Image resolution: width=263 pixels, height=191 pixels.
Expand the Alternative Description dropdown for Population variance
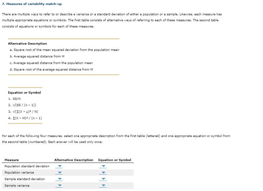(59, 173)
